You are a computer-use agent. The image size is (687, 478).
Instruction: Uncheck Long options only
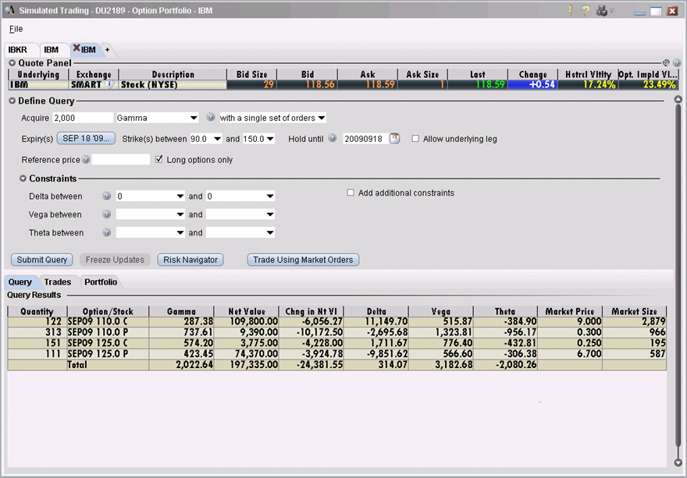(x=159, y=159)
